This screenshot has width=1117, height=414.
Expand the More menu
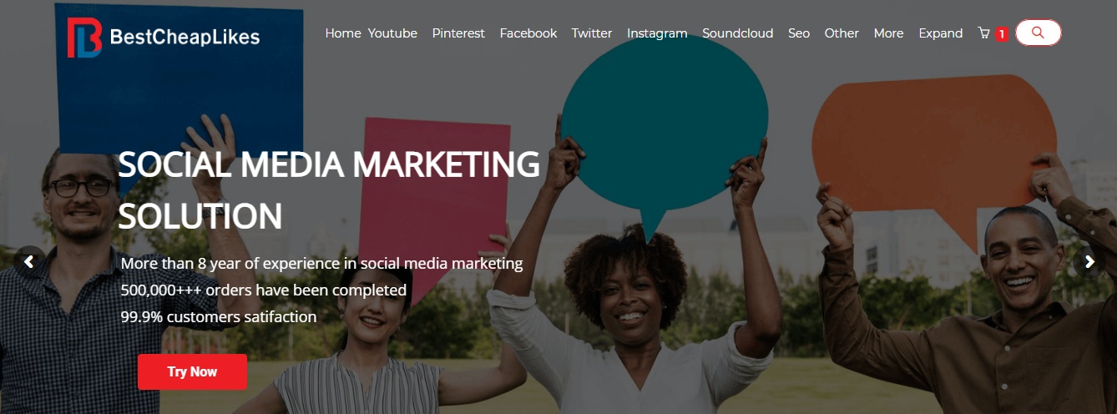tap(888, 33)
